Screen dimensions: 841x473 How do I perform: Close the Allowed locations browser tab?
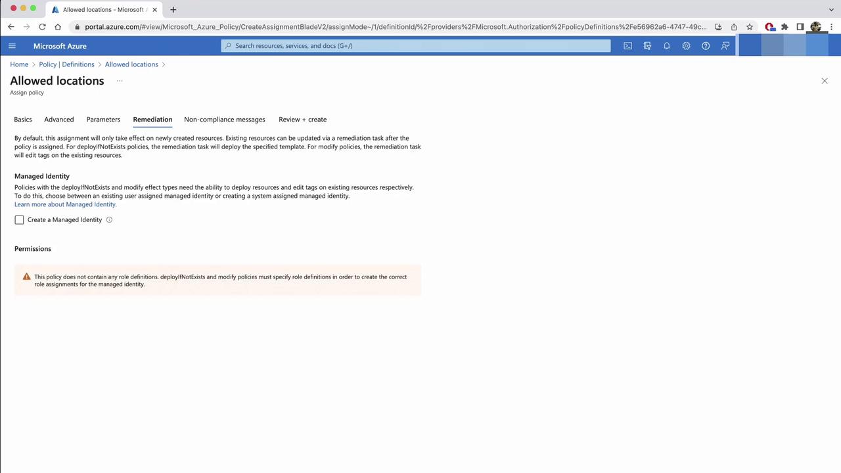pos(154,10)
